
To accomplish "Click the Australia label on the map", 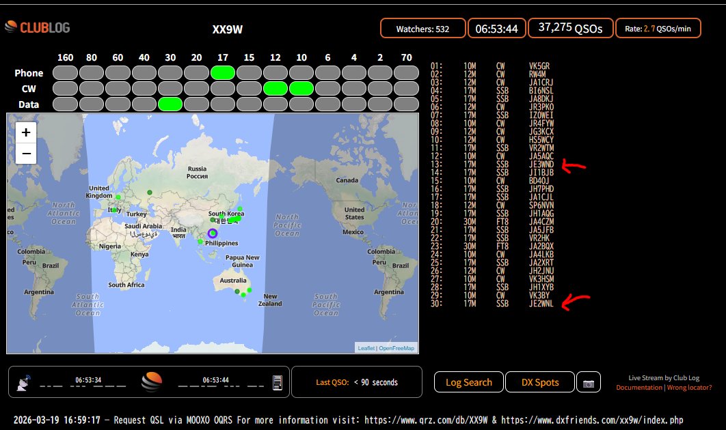I will click(x=233, y=281).
